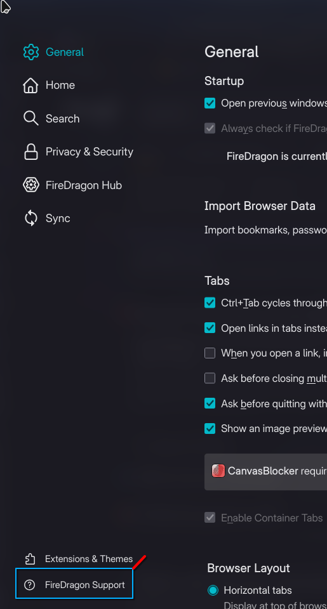327x609 pixels.
Task: Open the Home house icon
Action: point(30,85)
